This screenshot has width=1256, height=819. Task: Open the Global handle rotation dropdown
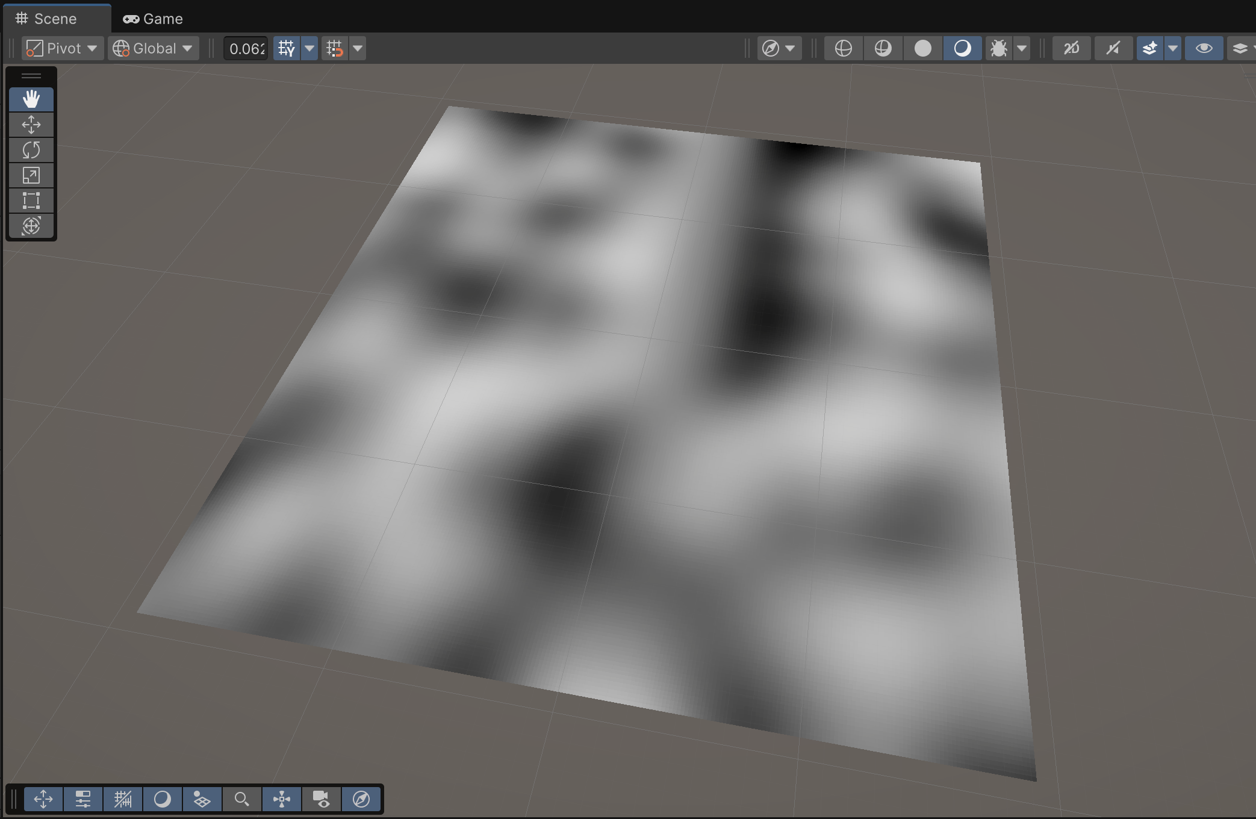(x=154, y=48)
